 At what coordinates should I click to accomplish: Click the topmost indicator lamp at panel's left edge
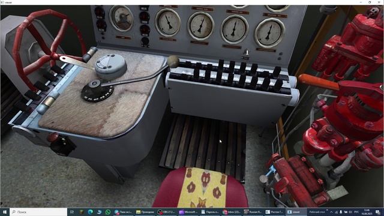click(x=100, y=12)
